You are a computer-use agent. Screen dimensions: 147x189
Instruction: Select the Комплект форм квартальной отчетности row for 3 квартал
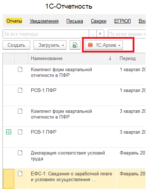(x=74, y=116)
